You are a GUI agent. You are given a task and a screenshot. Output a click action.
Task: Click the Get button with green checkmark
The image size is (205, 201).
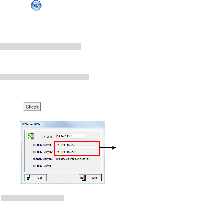tap(35, 178)
